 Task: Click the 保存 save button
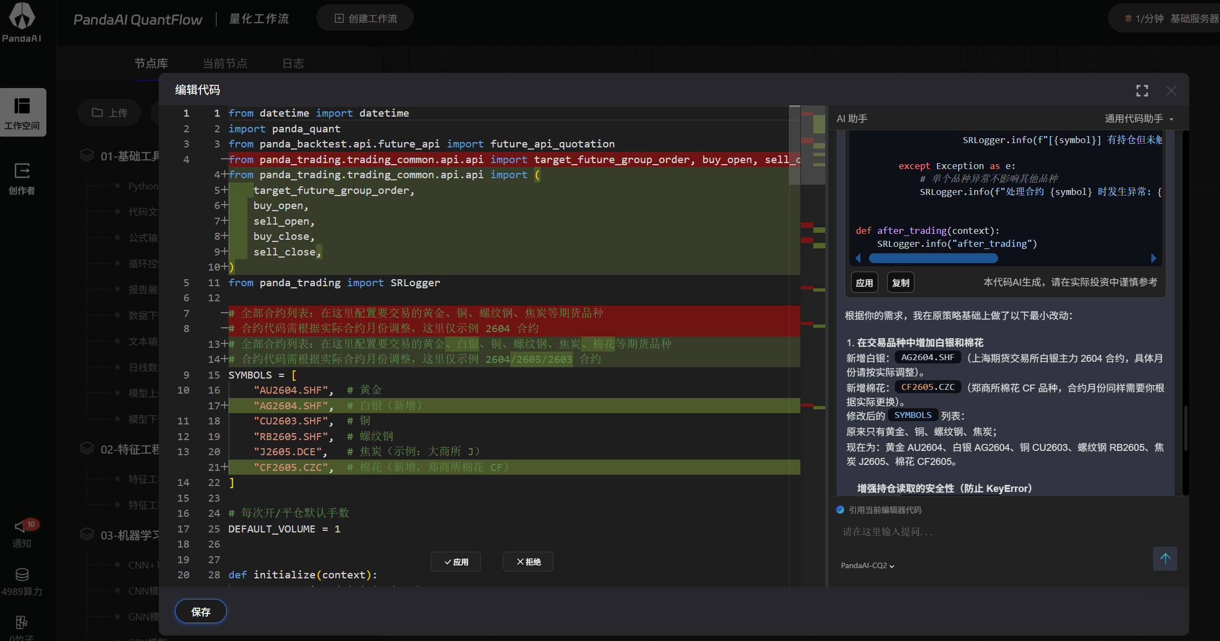201,611
